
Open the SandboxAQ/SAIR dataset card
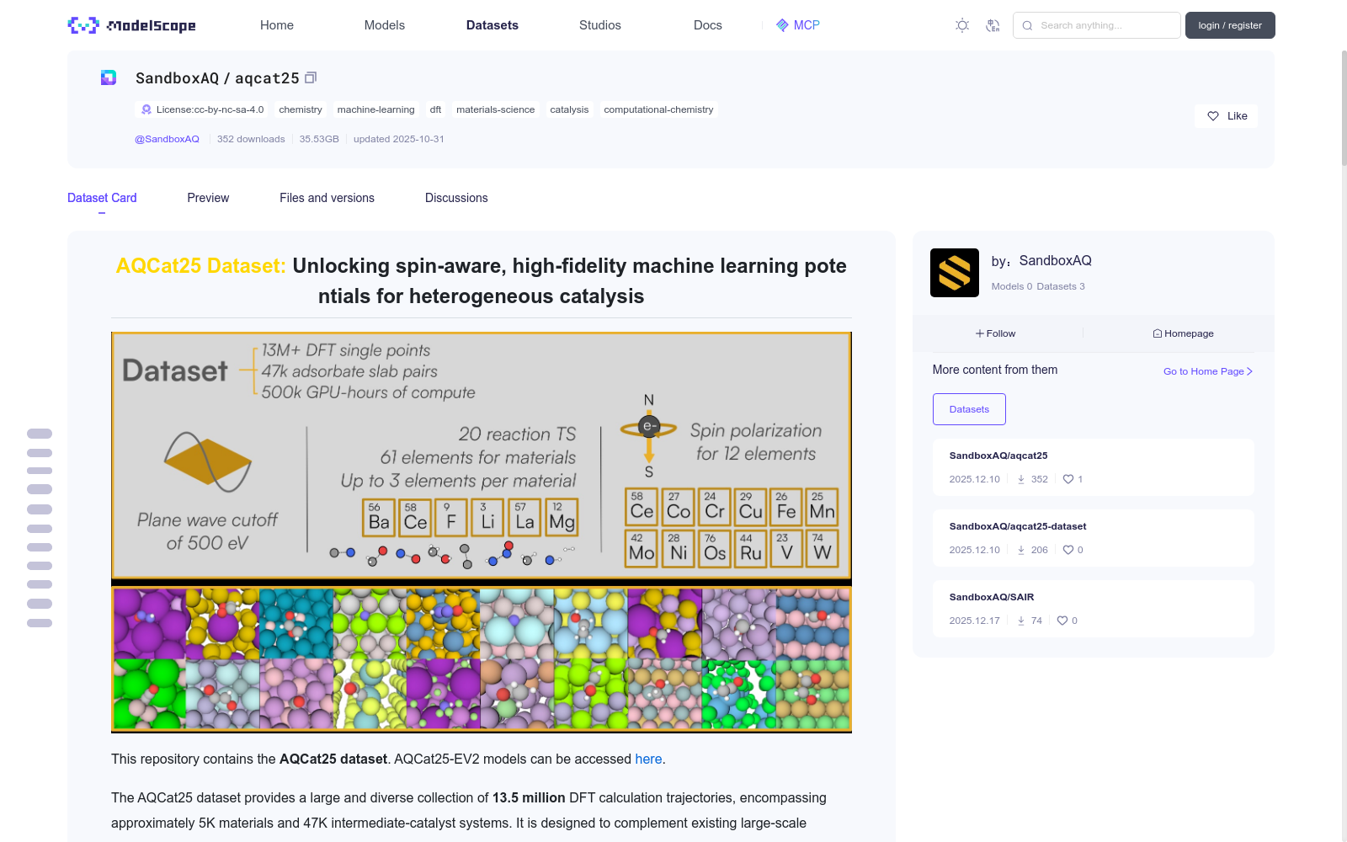coord(1094,609)
